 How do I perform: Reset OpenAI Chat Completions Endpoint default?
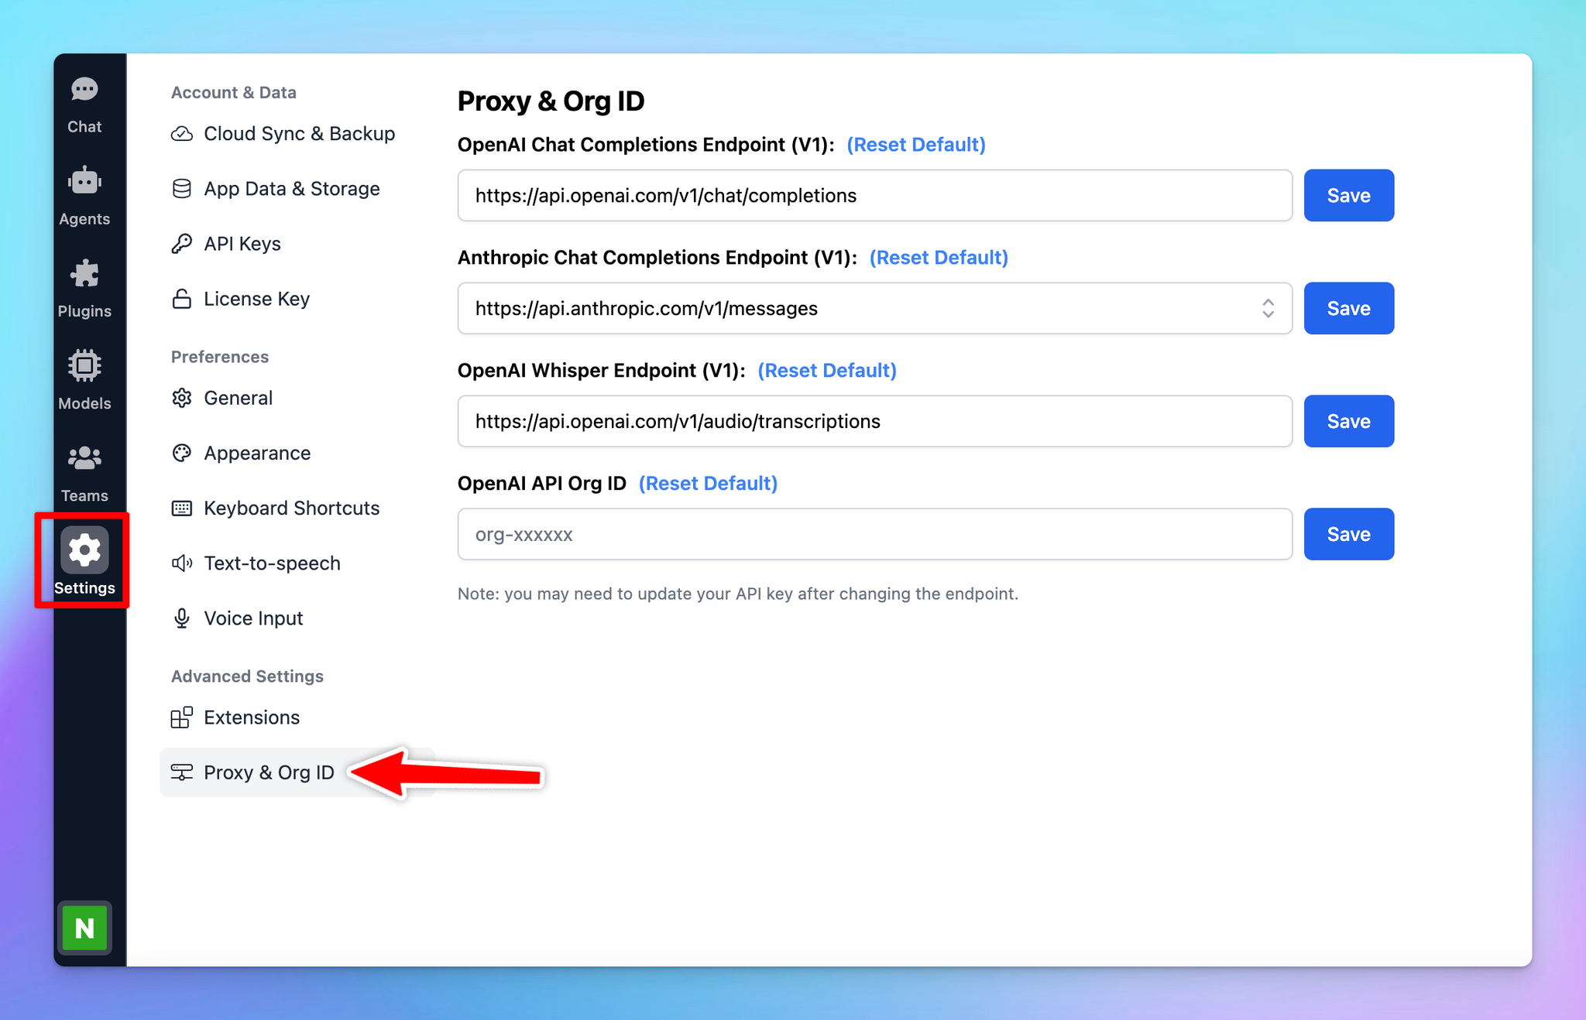(915, 145)
